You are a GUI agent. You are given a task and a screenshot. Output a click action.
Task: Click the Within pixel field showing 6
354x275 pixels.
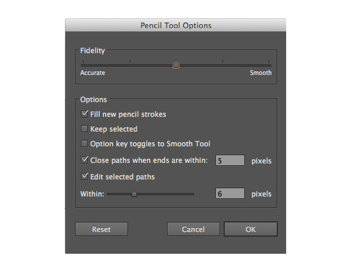tap(230, 194)
